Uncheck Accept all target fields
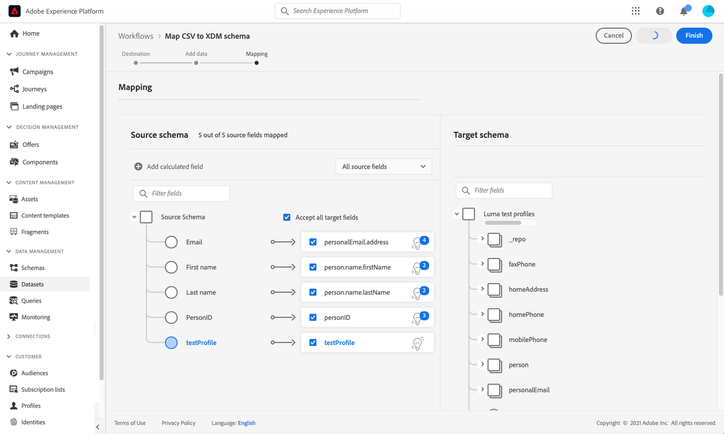The width and height of the screenshot is (724, 434). tap(287, 217)
